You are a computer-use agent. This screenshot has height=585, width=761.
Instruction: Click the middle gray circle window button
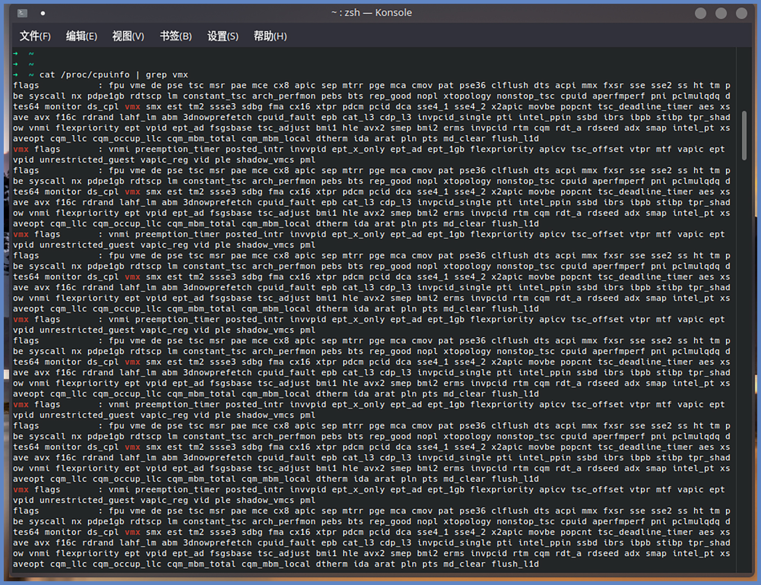pos(721,13)
